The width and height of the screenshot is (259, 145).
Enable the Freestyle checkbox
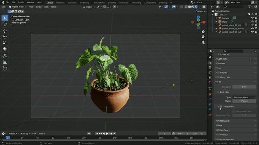(x=219, y=135)
